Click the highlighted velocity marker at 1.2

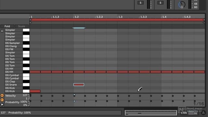pyautogui.click(x=74, y=95)
